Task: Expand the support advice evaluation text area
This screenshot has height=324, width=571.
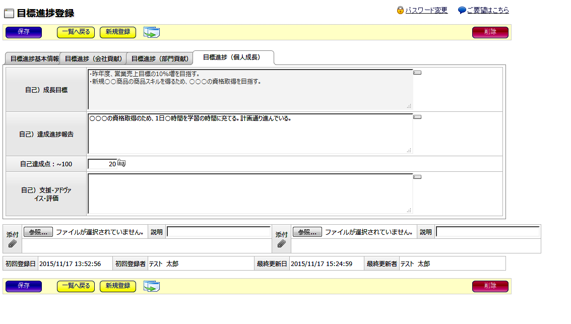Action: (417, 177)
